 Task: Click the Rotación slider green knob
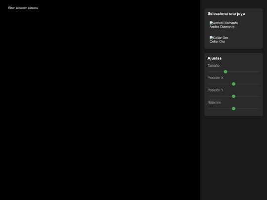(x=233, y=109)
